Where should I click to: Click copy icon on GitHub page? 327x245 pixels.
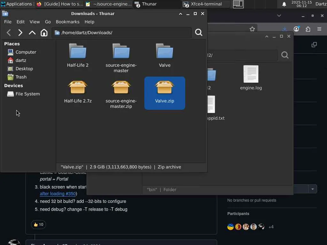point(314,45)
